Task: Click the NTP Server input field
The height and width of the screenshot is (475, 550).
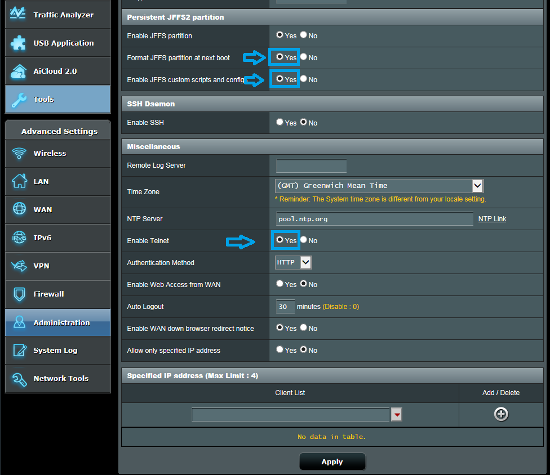Action: [x=375, y=219]
